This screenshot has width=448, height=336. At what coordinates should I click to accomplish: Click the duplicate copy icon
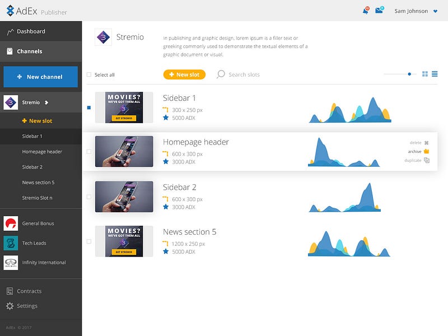tap(427, 160)
